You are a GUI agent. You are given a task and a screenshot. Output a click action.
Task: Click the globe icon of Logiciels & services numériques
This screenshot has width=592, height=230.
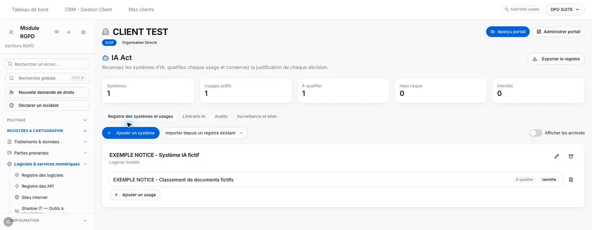click(x=10, y=164)
